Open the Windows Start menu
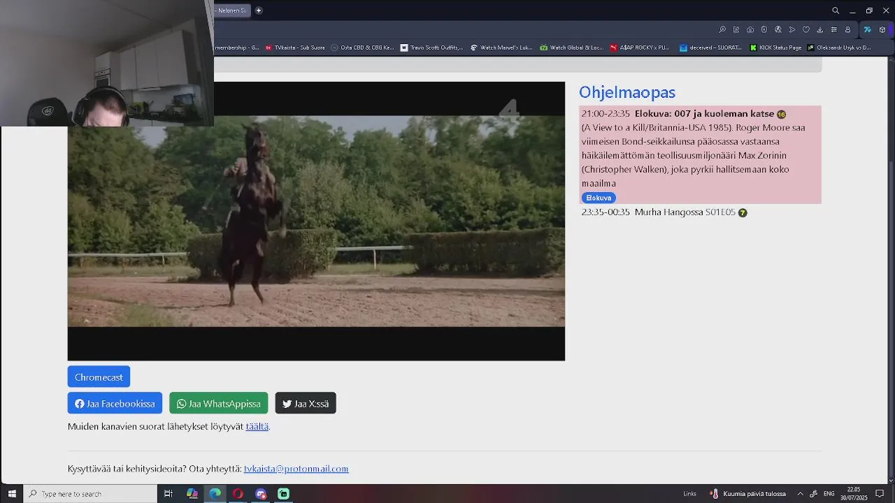This screenshot has width=895, height=503. click(12, 494)
